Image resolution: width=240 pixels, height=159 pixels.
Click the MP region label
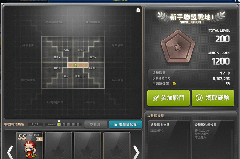tap(57, 58)
